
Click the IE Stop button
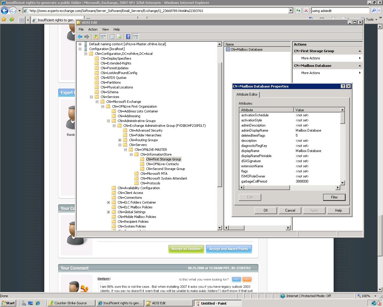306,10
